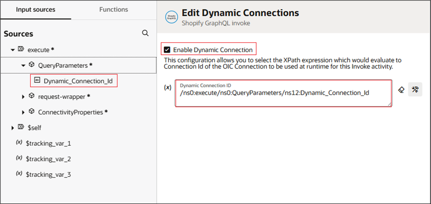Image resolution: width=431 pixels, height=204 pixels.
Task: Click the search icon in Sources
Action: click(145, 33)
